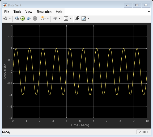
Task: Click the T=10.000 time status field
Action: click(143, 132)
